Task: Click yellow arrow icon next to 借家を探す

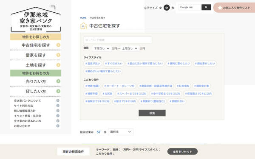Action: coord(58,55)
